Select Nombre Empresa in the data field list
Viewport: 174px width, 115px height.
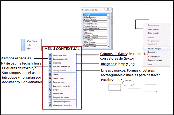95,19
